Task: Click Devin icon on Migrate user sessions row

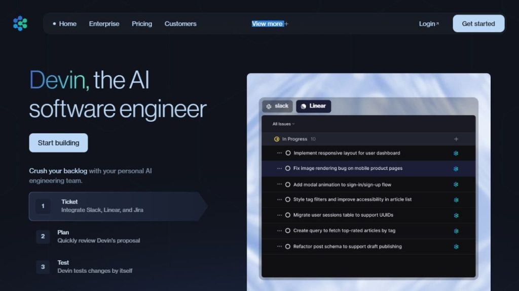Action: [456, 215]
